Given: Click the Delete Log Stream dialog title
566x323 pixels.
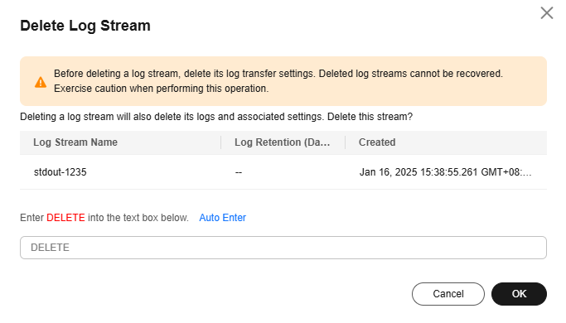Looking at the screenshot, I should pos(85,26).
